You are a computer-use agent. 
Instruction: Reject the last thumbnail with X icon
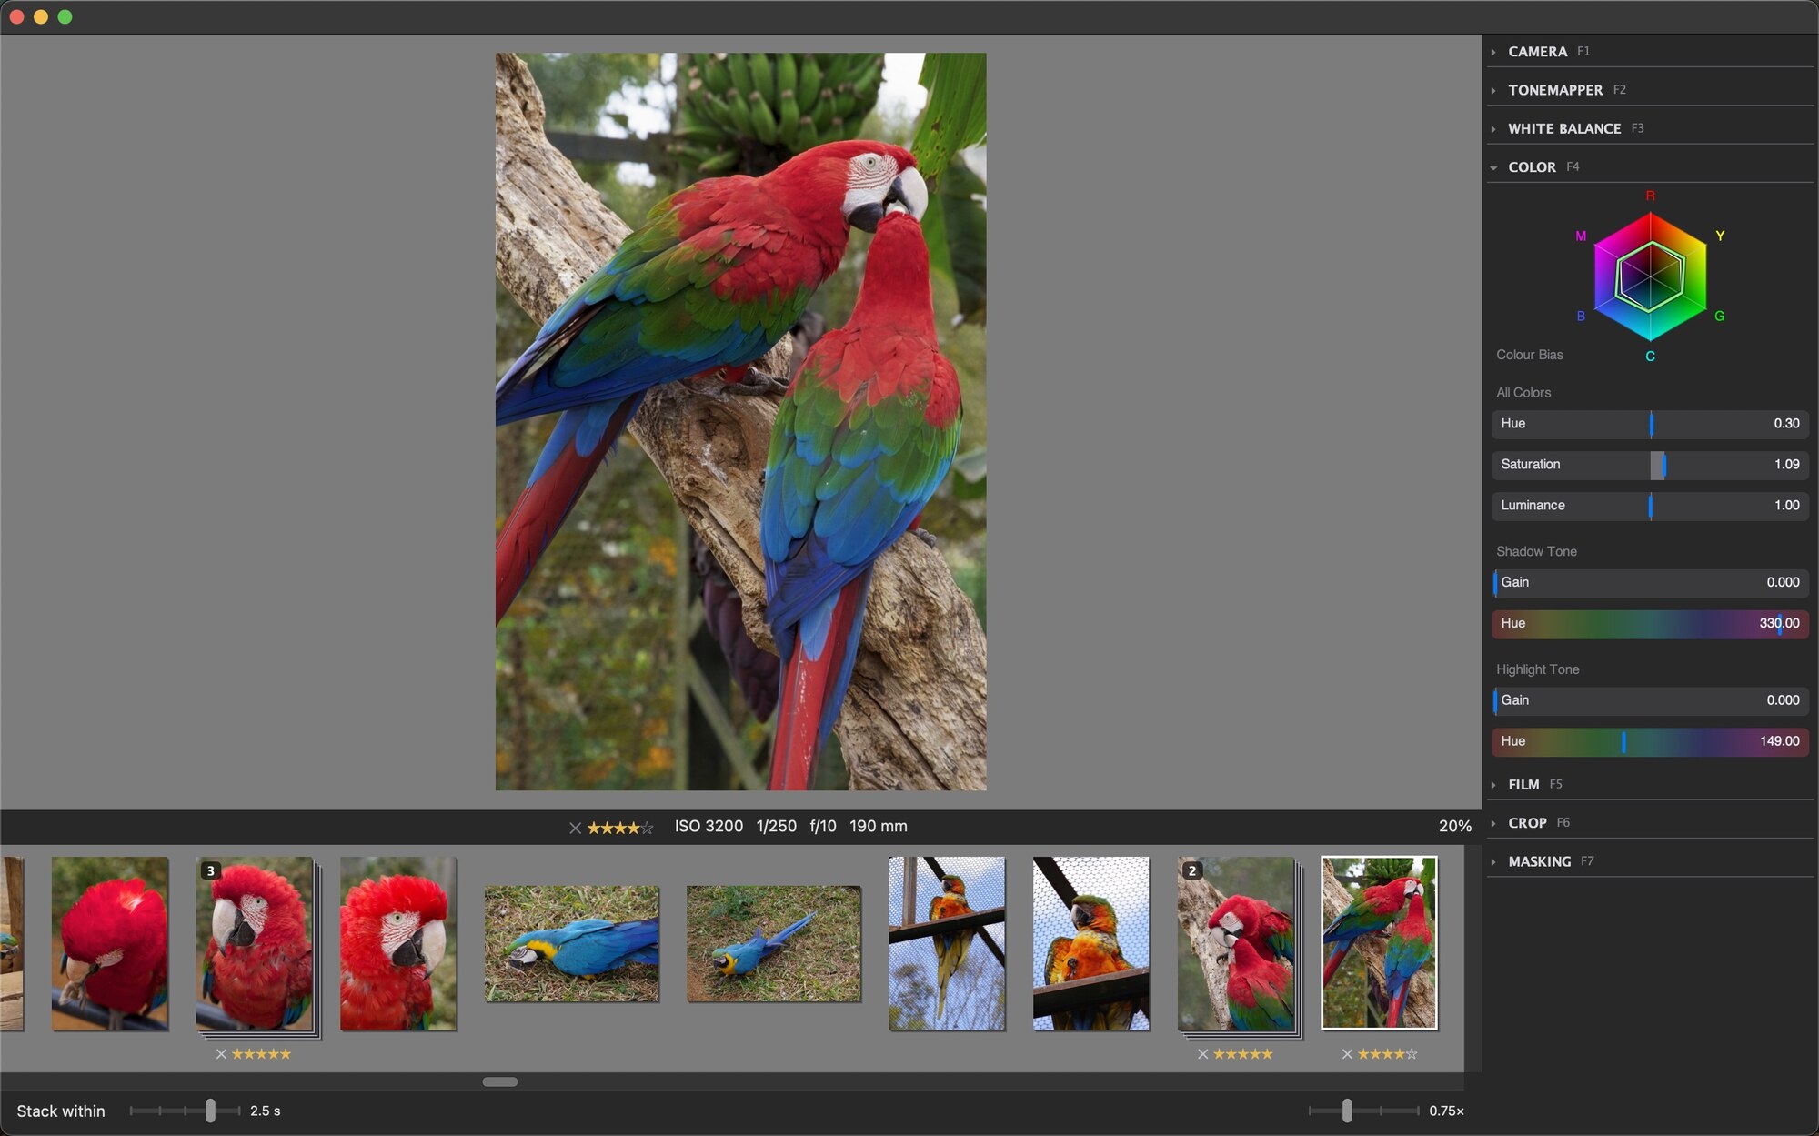[1347, 1054]
